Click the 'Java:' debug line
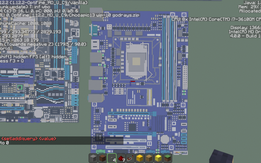 tap(252, 3)
